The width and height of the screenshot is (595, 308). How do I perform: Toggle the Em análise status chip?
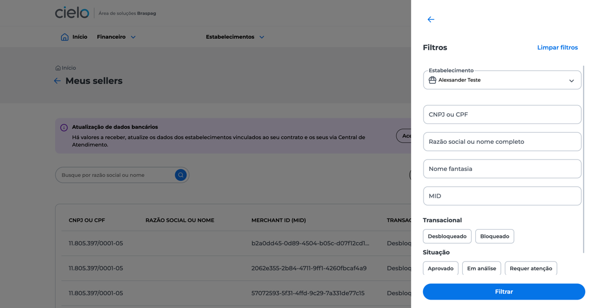(x=482, y=268)
